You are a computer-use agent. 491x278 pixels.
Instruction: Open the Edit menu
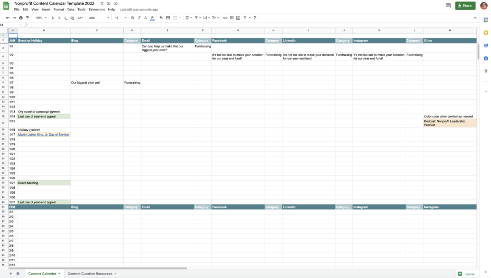pyautogui.click(x=25, y=10)
